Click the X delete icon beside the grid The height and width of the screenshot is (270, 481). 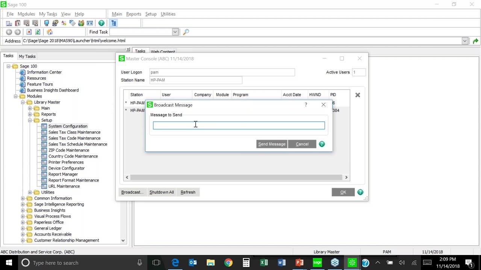(x=358, y=95)
